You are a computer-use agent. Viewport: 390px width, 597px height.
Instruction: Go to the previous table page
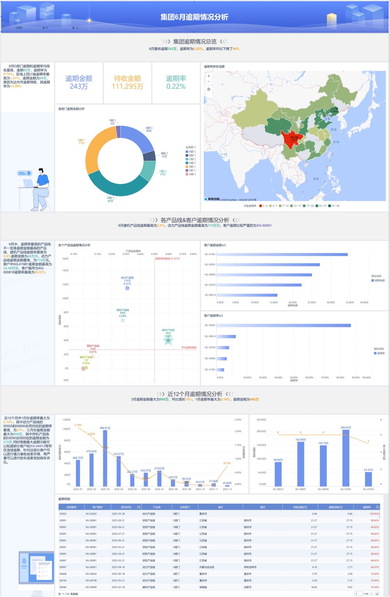(x=371, y=594)
